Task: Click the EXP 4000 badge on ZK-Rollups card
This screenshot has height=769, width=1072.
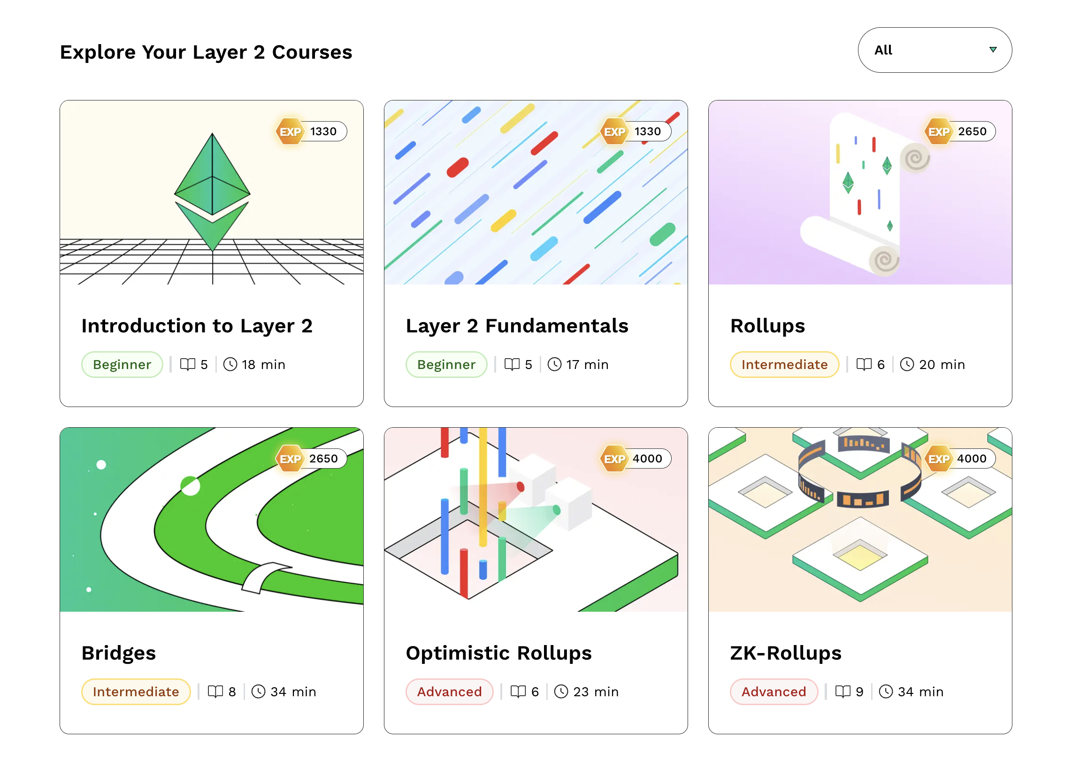Action: click(959, 459)
